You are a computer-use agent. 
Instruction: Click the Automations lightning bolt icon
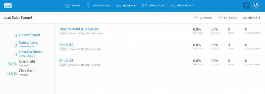[x=88, y=6]
